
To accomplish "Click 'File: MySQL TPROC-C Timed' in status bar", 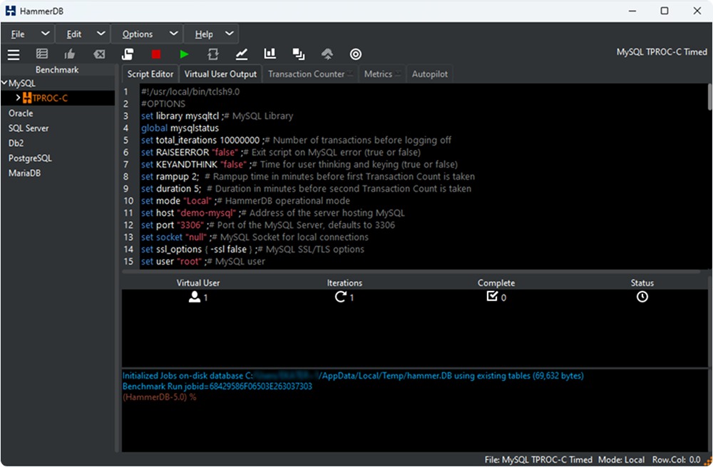I will point(538,460).
